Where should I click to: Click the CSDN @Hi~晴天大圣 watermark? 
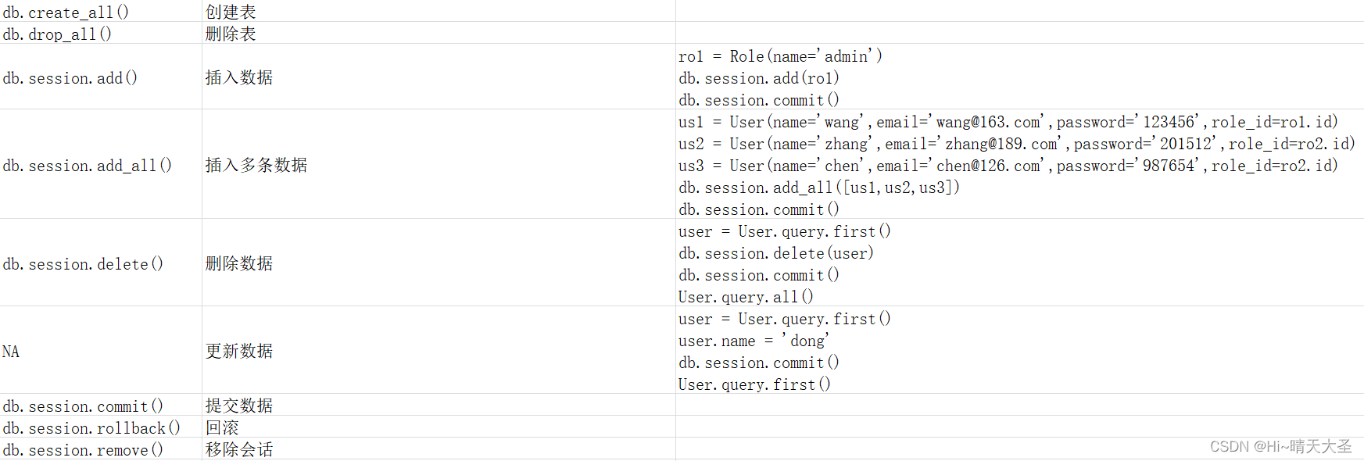[1280, 446]
